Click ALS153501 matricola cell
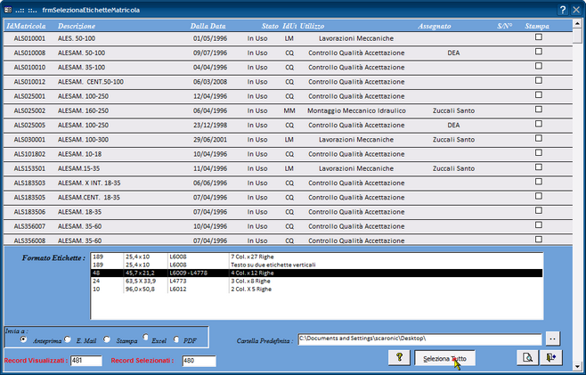 pos(29,168)
